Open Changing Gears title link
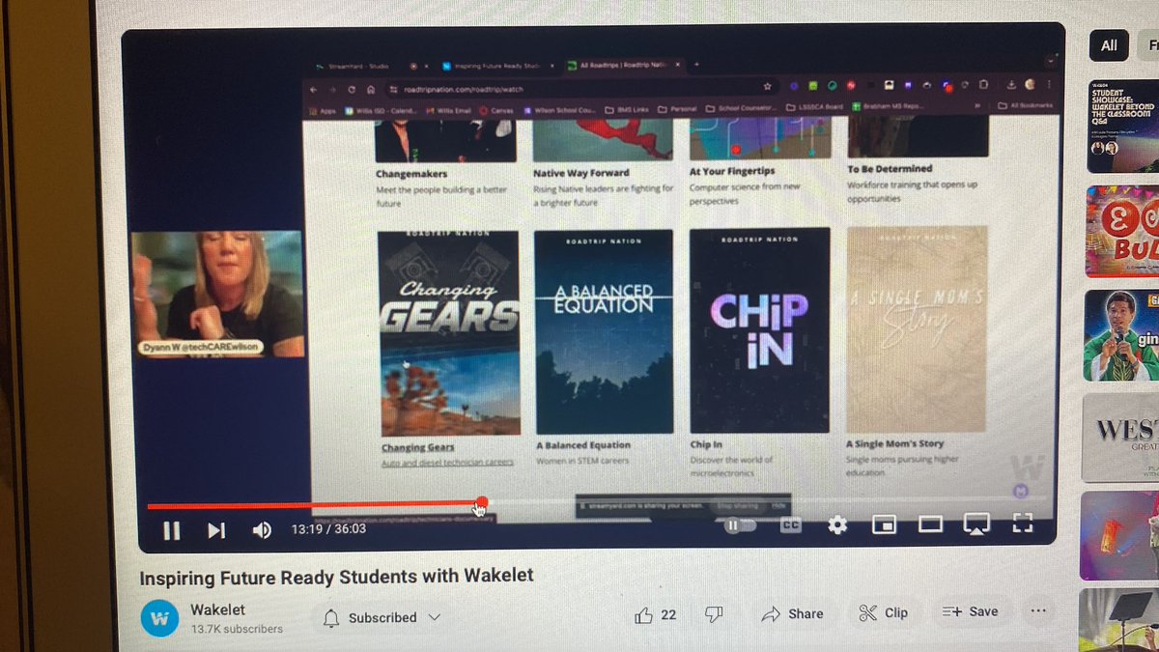Screen dimensions: 1159x652 pos(417,447)
